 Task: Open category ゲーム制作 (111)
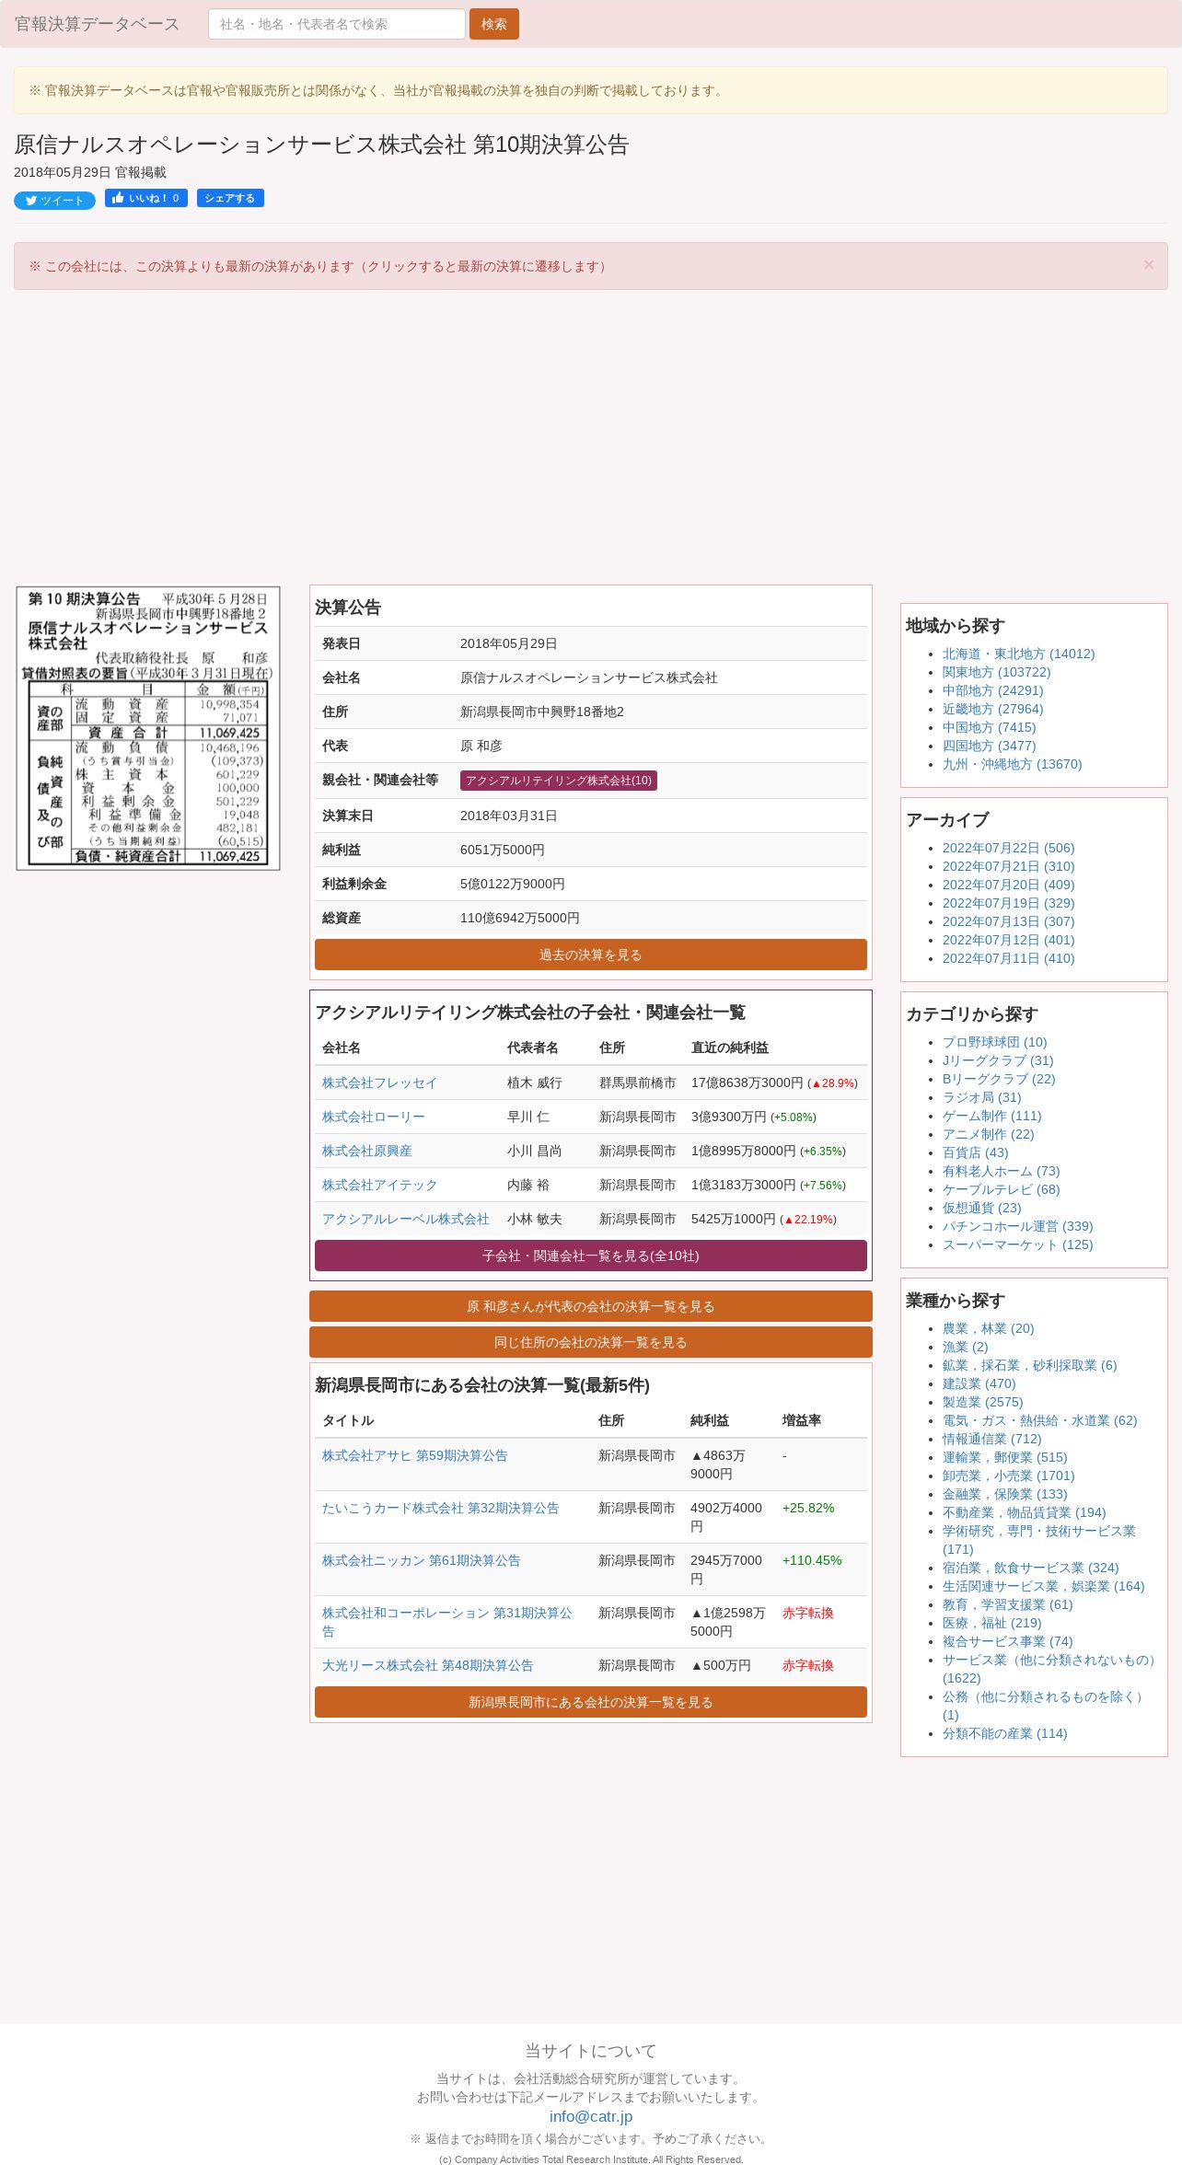click(x=991, y=1116)
